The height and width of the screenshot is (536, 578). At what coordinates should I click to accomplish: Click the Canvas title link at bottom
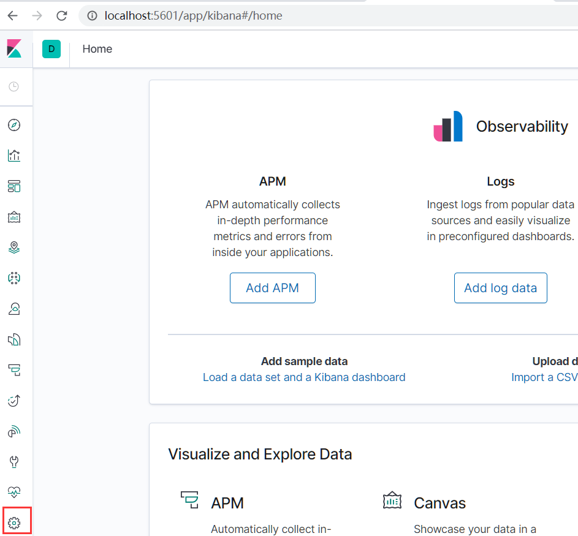(439, 503)
